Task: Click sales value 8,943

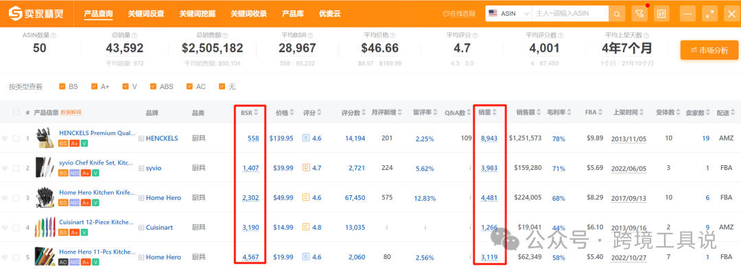Action: 489,139
